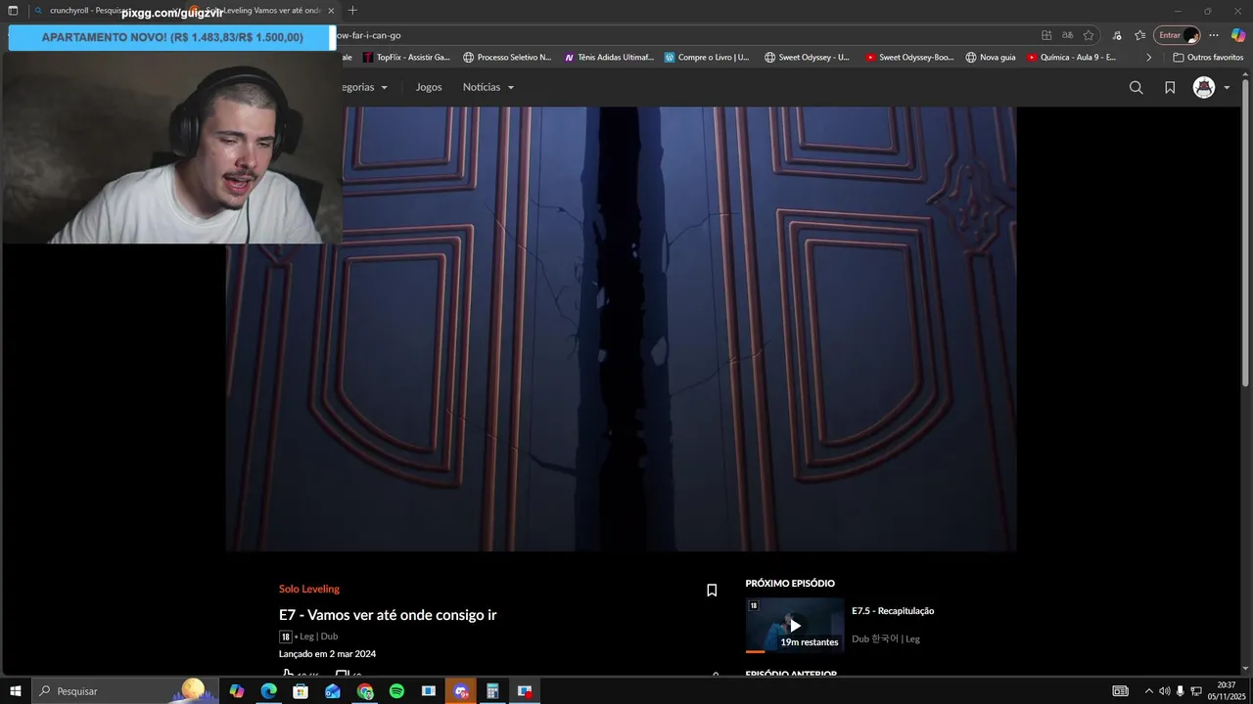The image size is (1253, 704).
Task: Open the E7.5 - Recapitulação title link
Action: click(893, 611)
